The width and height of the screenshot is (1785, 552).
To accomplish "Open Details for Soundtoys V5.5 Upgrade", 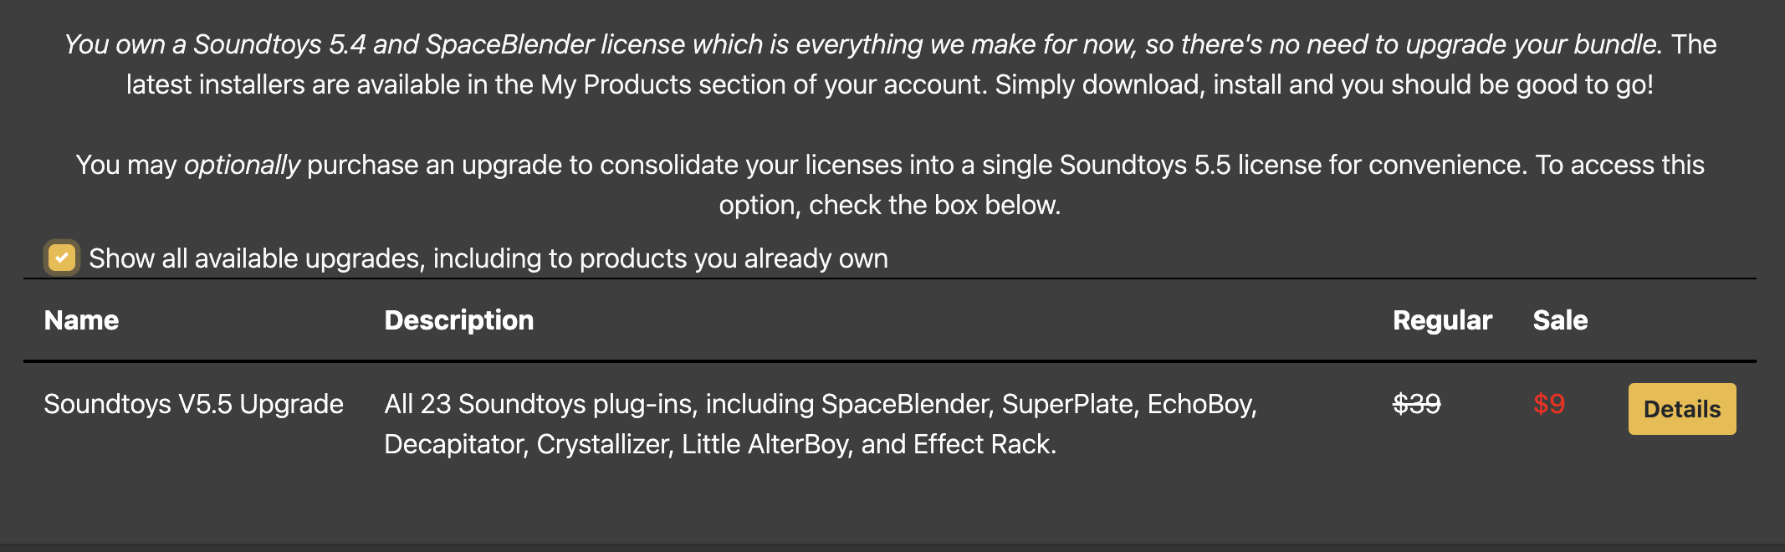I will [1681, 409].
